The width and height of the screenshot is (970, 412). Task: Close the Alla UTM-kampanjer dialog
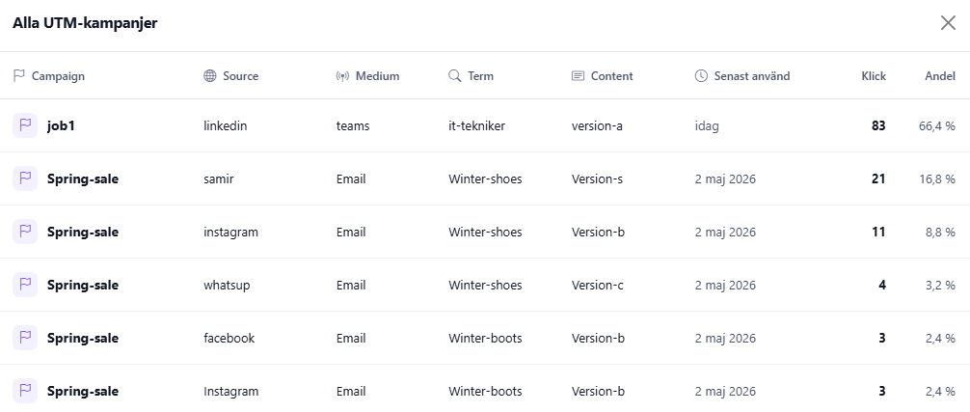(x=948, y=23)
